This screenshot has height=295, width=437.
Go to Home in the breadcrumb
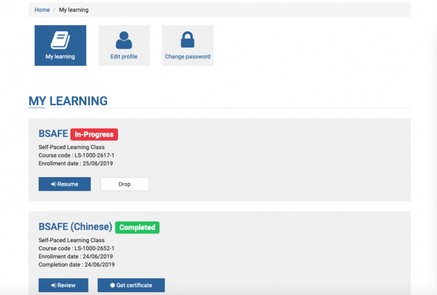pos(42,10)
